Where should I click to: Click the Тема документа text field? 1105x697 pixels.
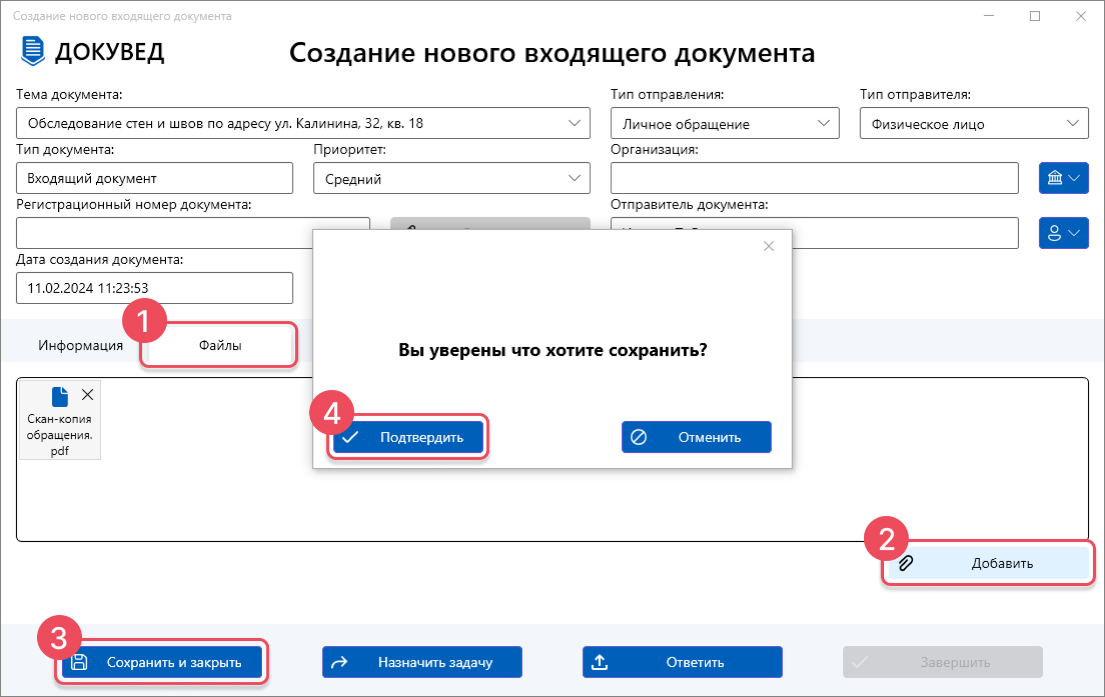[303, 123]
